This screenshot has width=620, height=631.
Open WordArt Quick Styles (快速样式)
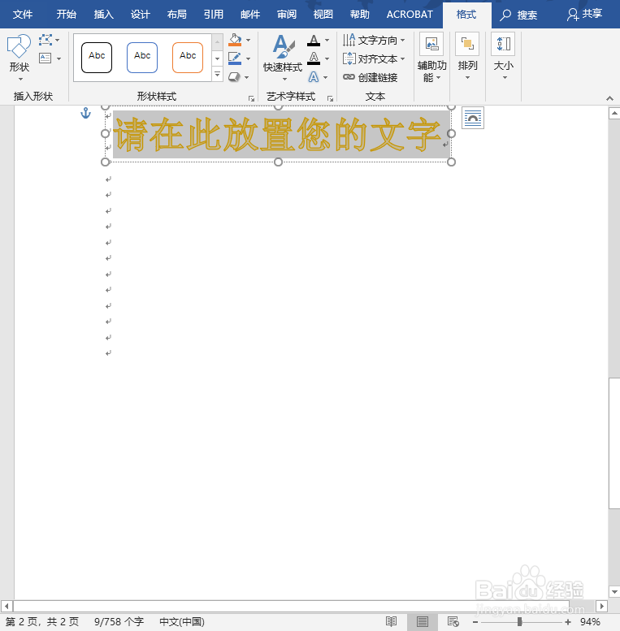(283, 57)
